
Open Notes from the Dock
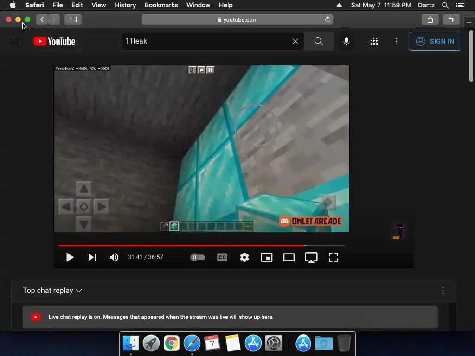233,343
